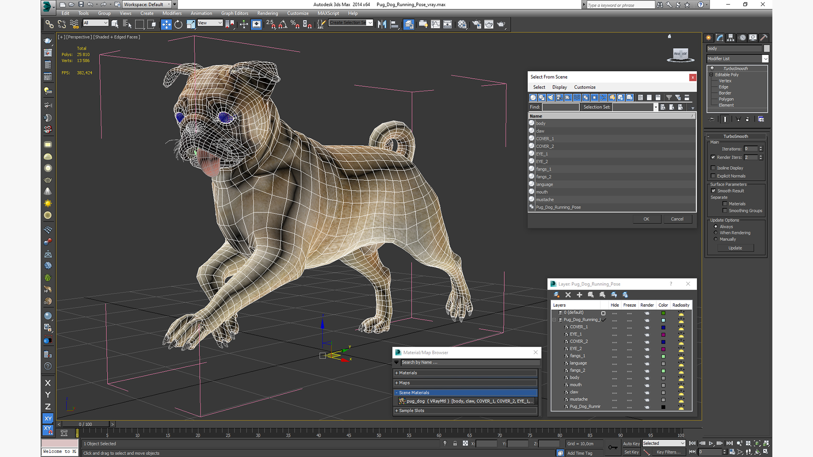Click the color swatch for EYE_1 layer row

coord(663,335)
